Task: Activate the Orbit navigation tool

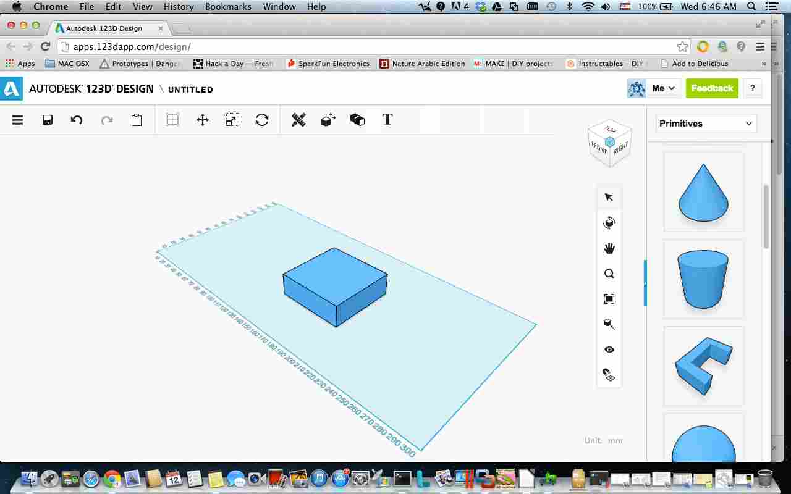Action: [609, 223]
